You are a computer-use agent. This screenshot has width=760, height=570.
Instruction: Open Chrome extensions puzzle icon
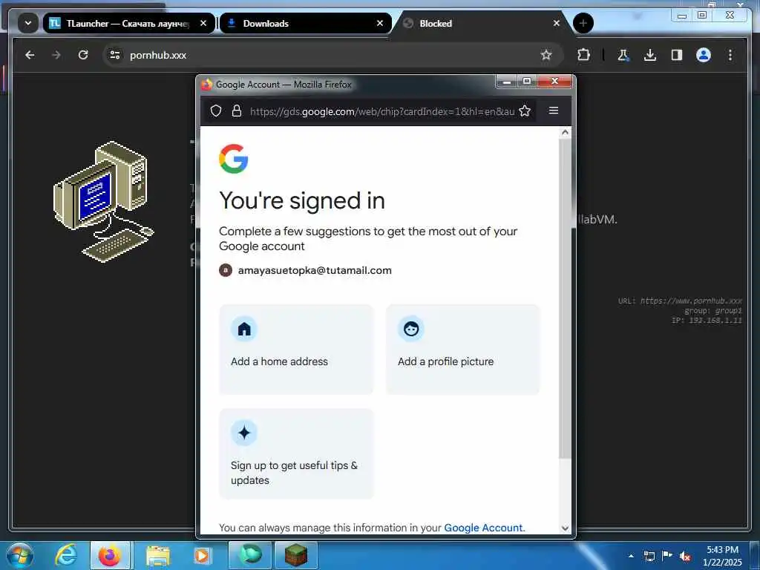click(583, 55)
